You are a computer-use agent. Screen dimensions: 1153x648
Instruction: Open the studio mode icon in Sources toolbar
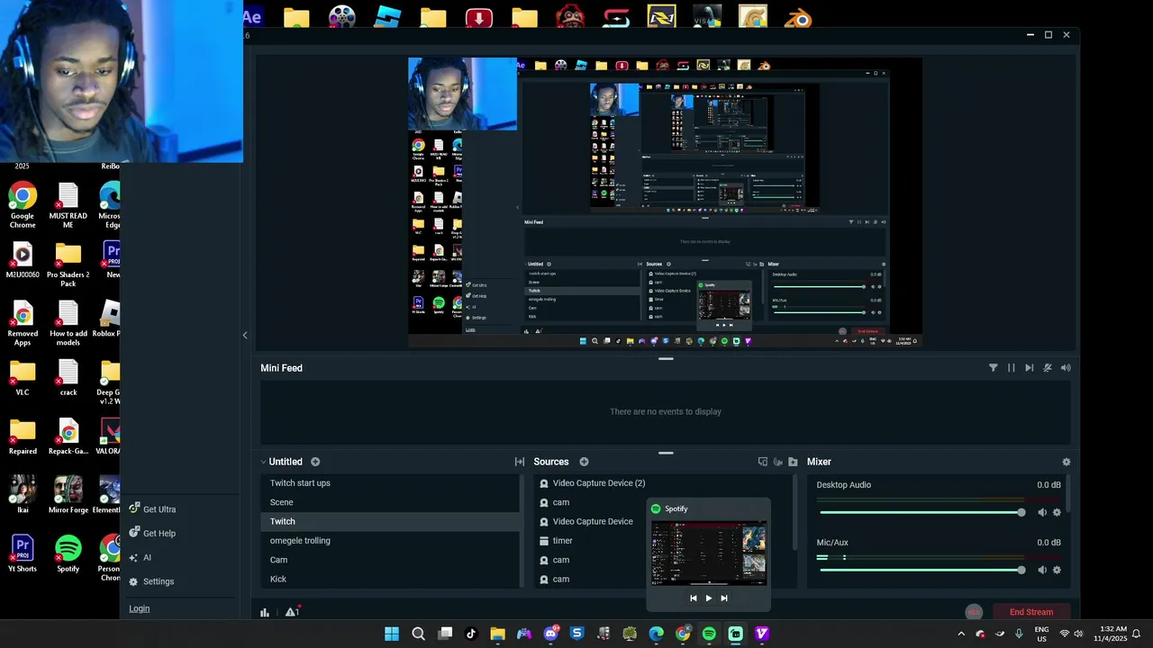tap(763, 462)
